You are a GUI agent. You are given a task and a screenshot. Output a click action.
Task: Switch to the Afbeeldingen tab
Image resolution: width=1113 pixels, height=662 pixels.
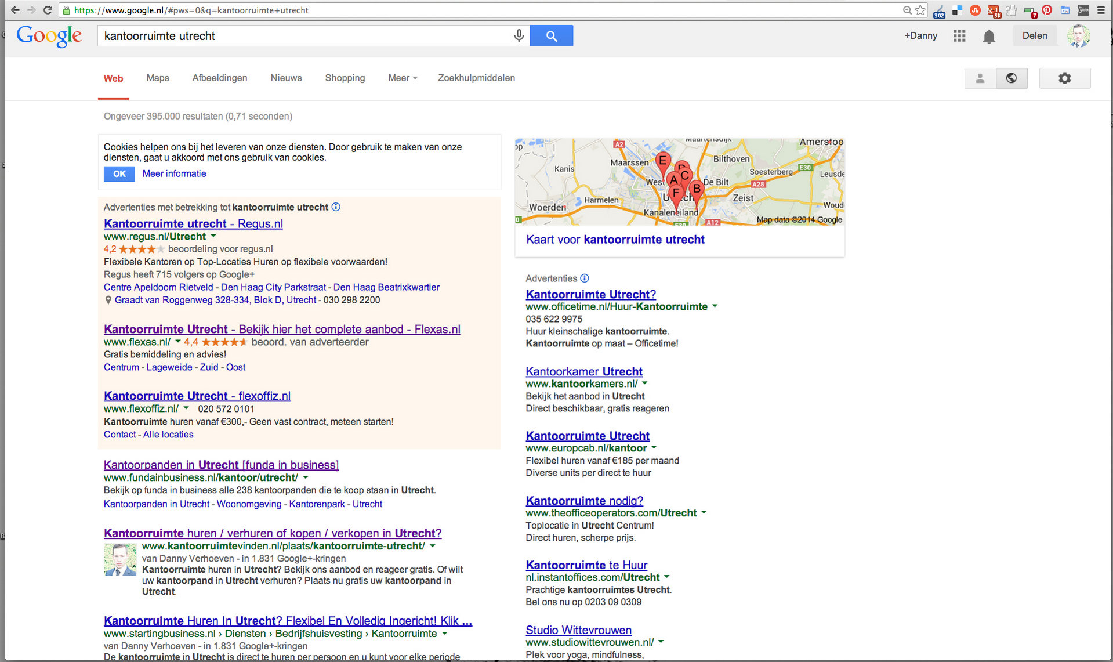click(x=220, y=78)
